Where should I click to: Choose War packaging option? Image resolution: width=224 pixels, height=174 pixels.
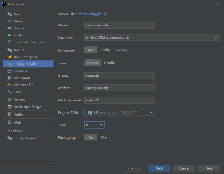[104, 137]
